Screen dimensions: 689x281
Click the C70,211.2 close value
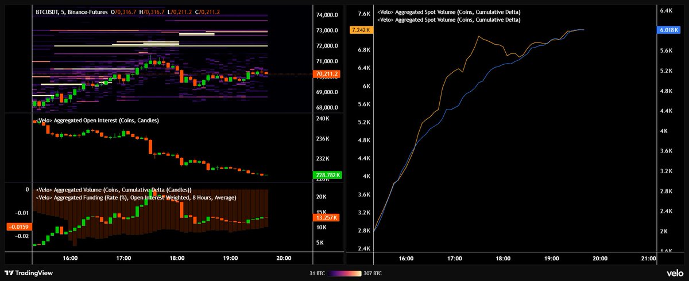tap(206, 11)
